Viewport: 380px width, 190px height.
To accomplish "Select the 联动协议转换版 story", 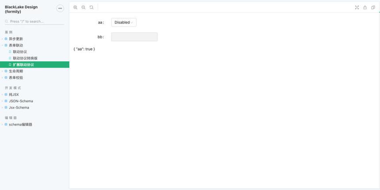I will pos(34,58).
